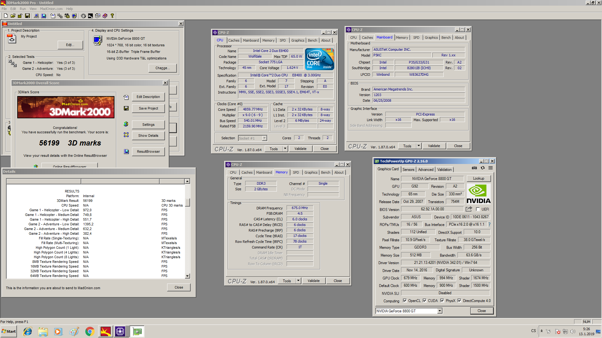
Task: Click the icon beside ResultBrowser button
Action: point(126,151)
